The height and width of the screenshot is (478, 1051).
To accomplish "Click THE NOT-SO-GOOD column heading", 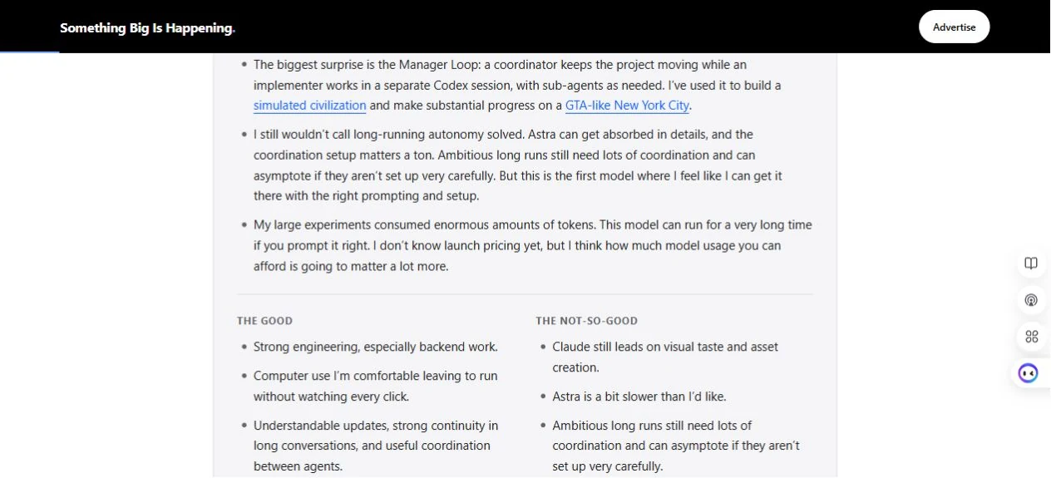I will [587, 321].
